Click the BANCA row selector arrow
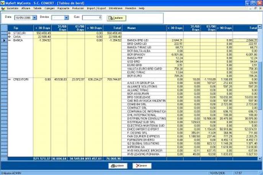The width and height of the screenshot is (263, 175). click(4, 40)
